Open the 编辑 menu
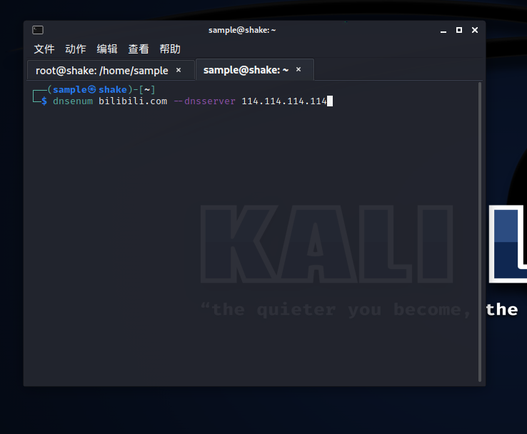This screenshot has height=434, width=527. [107, 49]
